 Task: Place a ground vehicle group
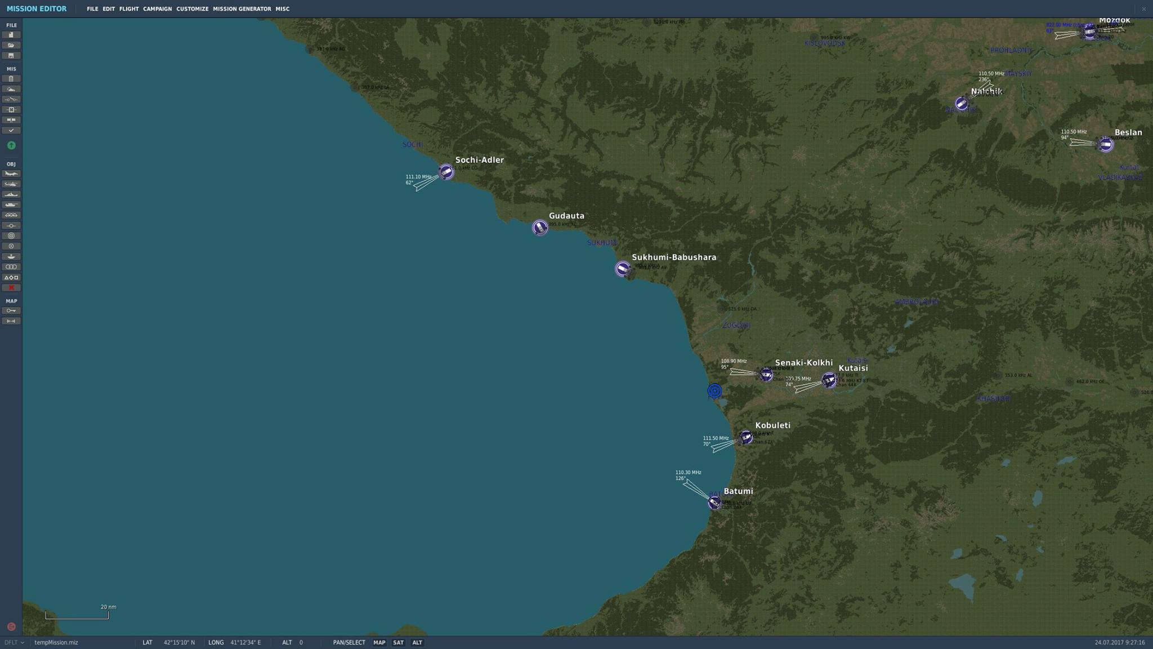(x=11, y=204)
